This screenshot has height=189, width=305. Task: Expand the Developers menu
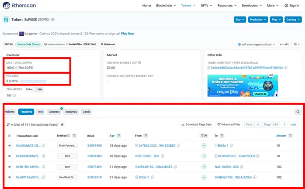point(252,5)
